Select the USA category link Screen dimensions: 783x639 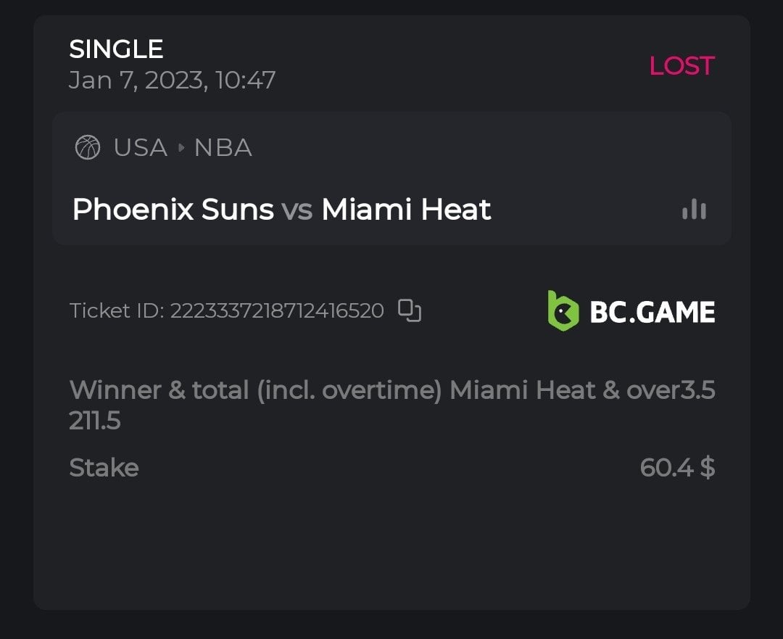[x=140, y=148]
